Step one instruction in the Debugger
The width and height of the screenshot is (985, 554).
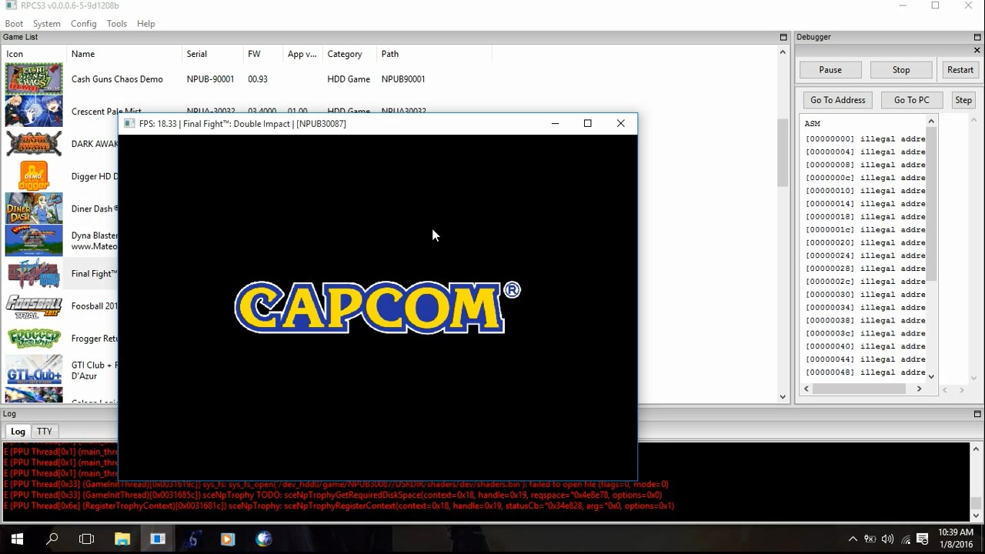click(x=963, y=100)
